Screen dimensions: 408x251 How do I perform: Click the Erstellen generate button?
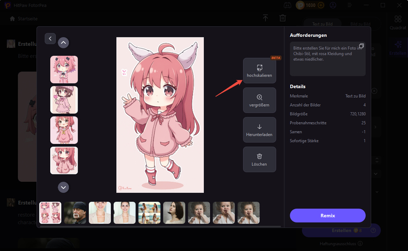[341, 230]
